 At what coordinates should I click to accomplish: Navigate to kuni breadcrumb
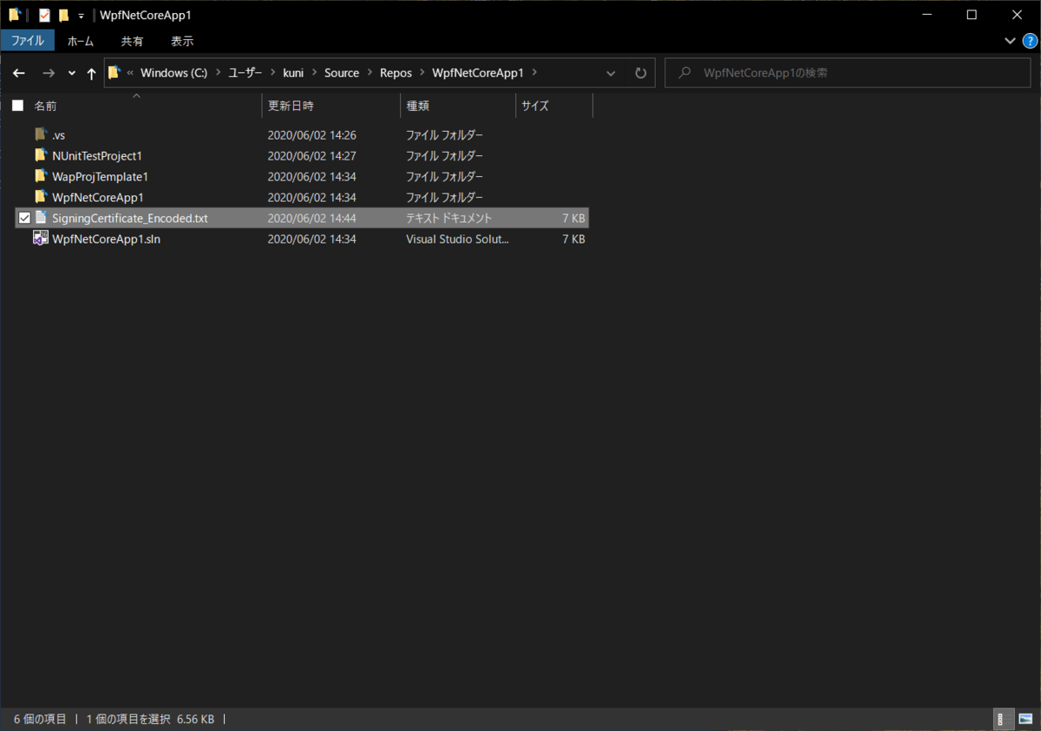coord(292,73)
